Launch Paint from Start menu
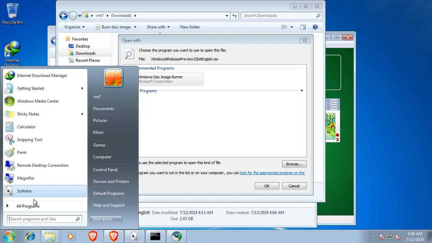432x243 pixels. [x=45, y=153]
